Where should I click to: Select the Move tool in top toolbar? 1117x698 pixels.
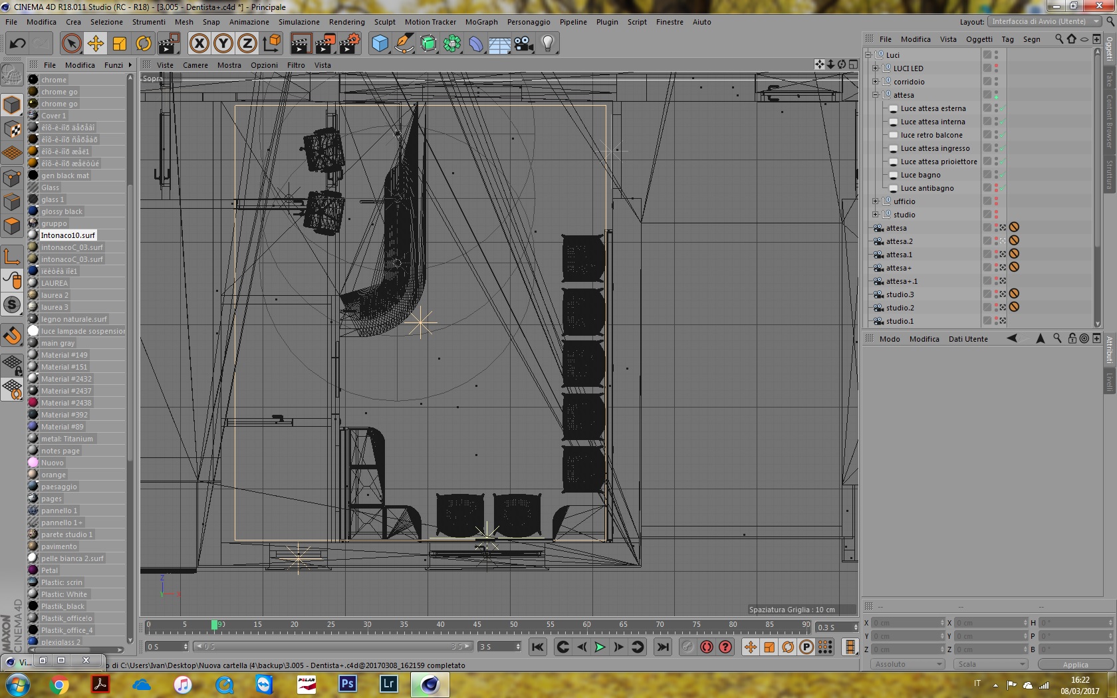coord(95,44)
